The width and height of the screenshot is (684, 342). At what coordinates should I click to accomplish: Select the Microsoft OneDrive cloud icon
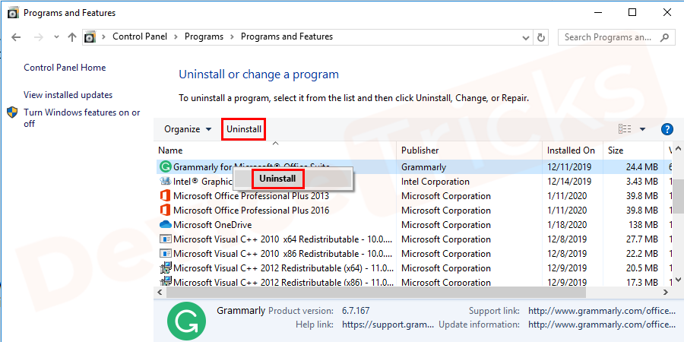point(165,225)
